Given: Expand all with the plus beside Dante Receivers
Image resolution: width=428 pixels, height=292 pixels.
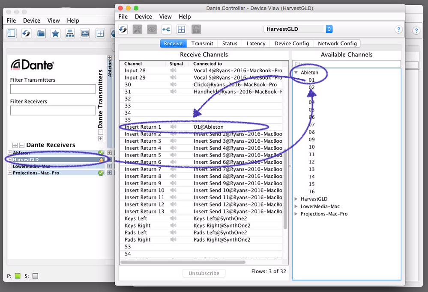Looking at the screenshot, I should (15, 145).
